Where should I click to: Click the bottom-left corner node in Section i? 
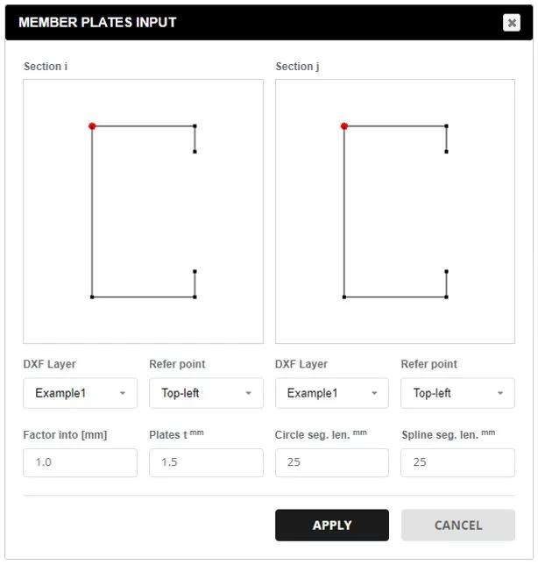click(x=92, y=297)
